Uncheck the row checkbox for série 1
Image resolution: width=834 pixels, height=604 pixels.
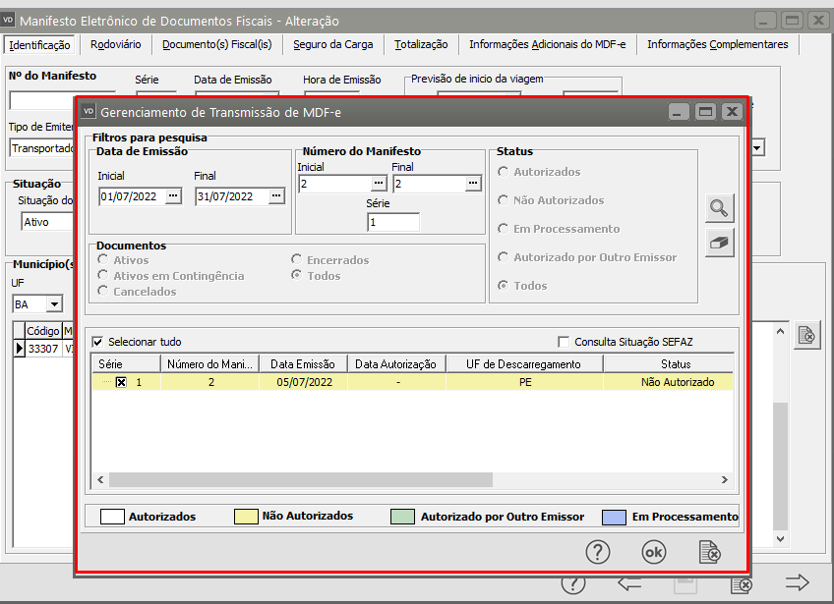pyautogui.click(x=121, y=383)
